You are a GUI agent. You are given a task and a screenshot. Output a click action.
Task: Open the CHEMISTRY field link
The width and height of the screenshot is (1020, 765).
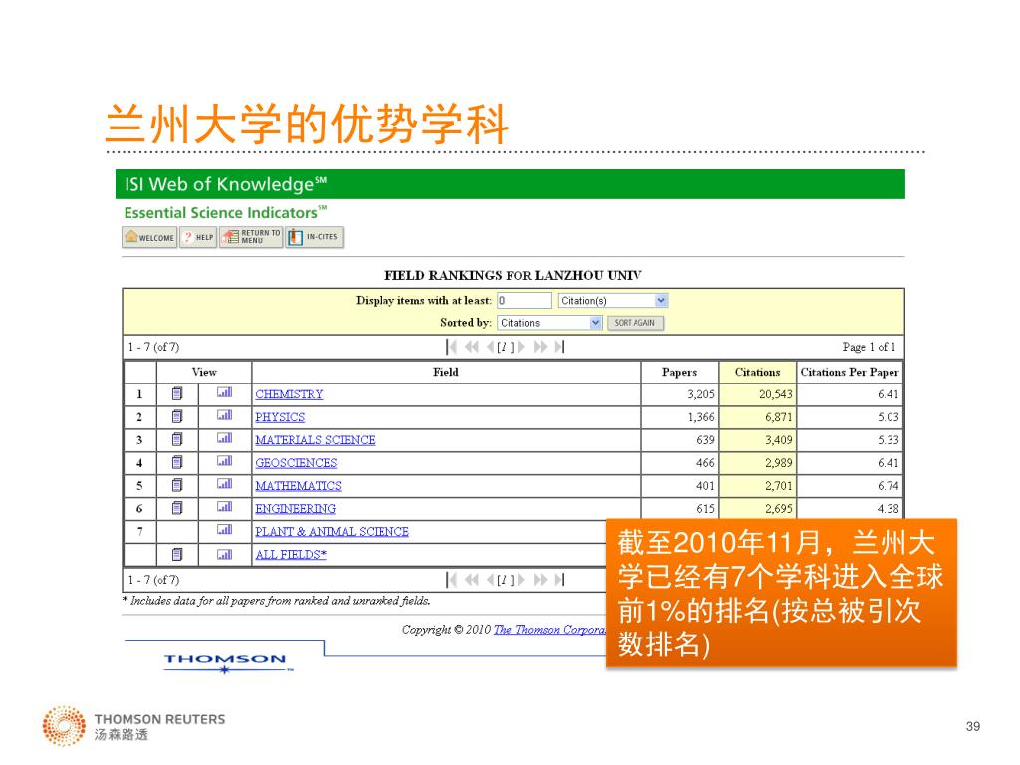pyautogui.click(x=289, y=394)
